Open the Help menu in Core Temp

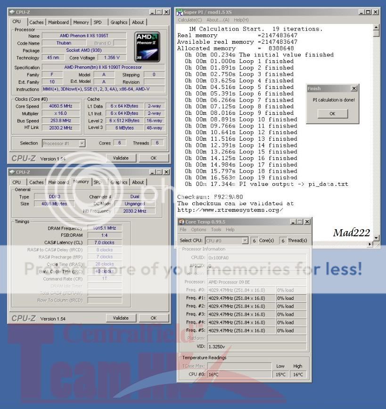pyautogui.click(x=230, y=230)
